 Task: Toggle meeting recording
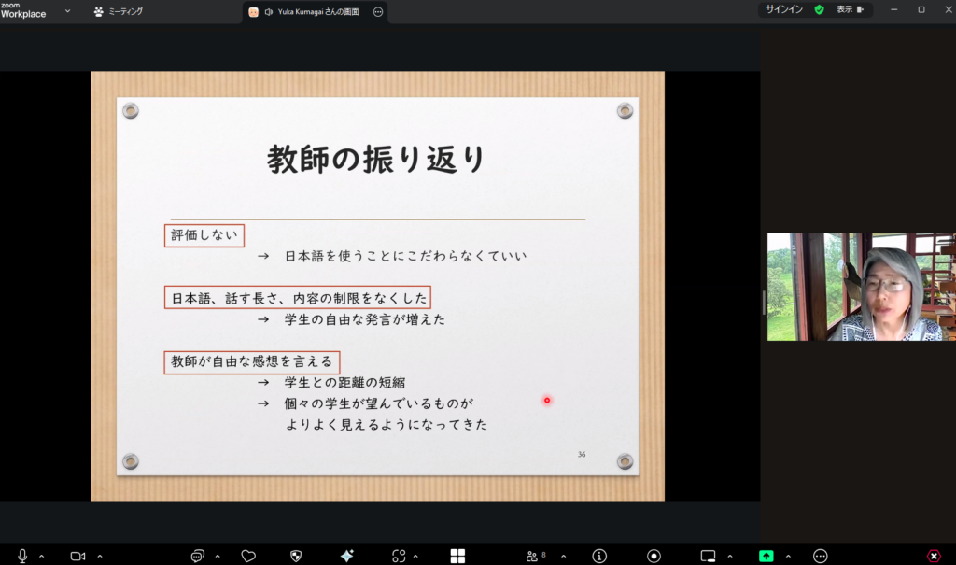tap(654, 556)
